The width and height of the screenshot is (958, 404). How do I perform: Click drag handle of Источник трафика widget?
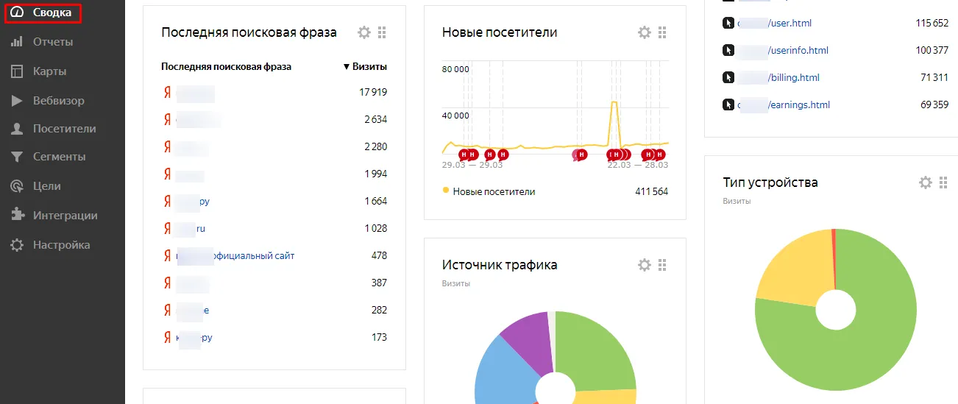(662, 265)
